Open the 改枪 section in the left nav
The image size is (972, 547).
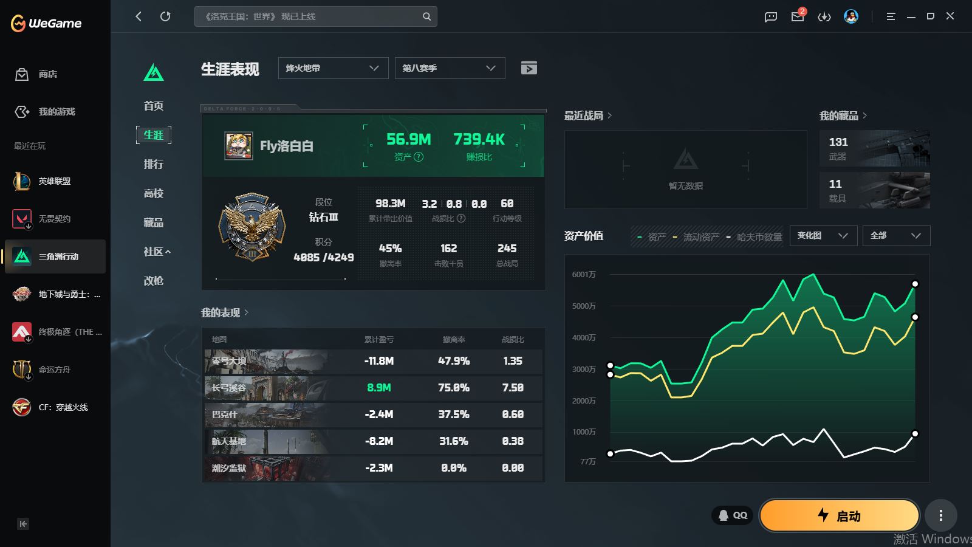tap(154, 281)
